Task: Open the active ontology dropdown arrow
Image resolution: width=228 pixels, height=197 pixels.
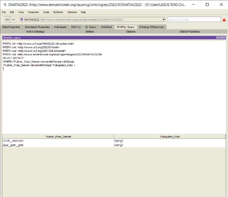Action: [164, 19]
